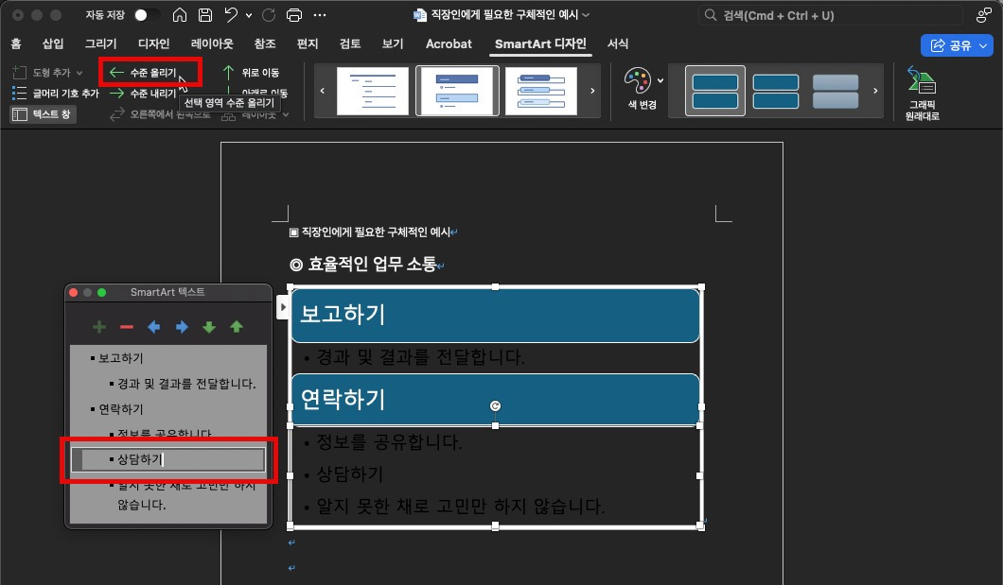The image size is (1003, 585).
Task: Select 연락하기 line in SmartArt text pane
Action: click(x=121, y=409)
